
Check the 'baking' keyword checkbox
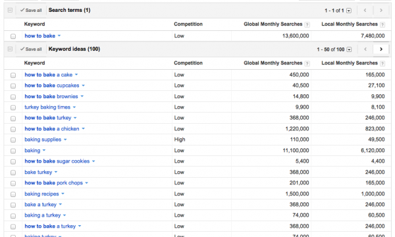(13, 151)
